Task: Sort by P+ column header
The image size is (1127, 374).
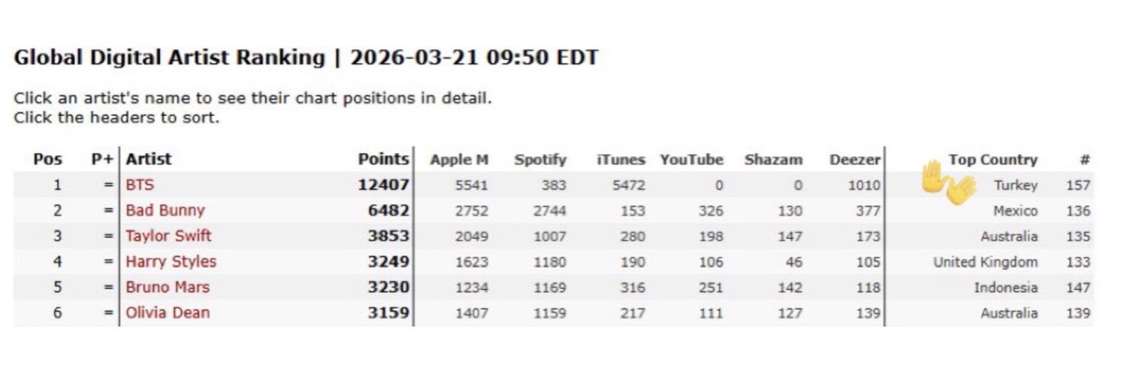Action: click(101, 160)
